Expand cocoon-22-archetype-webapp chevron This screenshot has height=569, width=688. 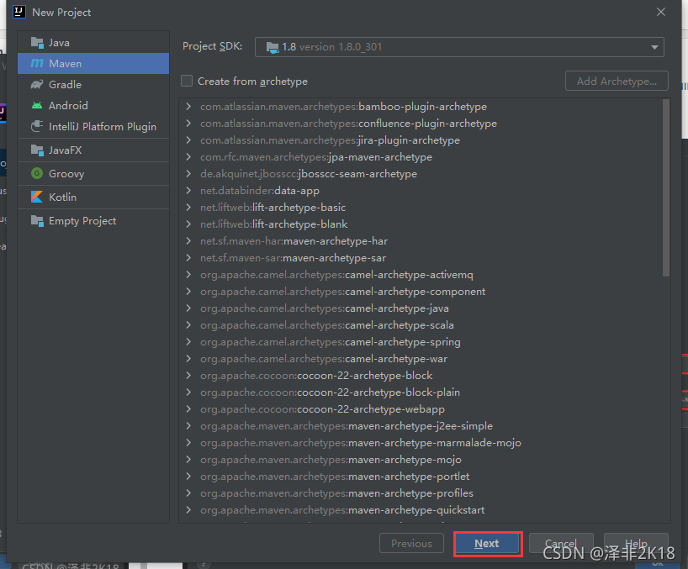pyautogui.click(x=188, y=409)
